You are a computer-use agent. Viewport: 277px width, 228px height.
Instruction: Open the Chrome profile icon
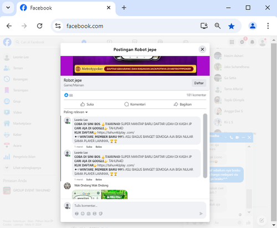click(x=253, y=26)
